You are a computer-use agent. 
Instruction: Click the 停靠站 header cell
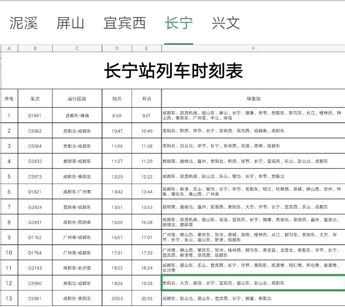(253, 98)
